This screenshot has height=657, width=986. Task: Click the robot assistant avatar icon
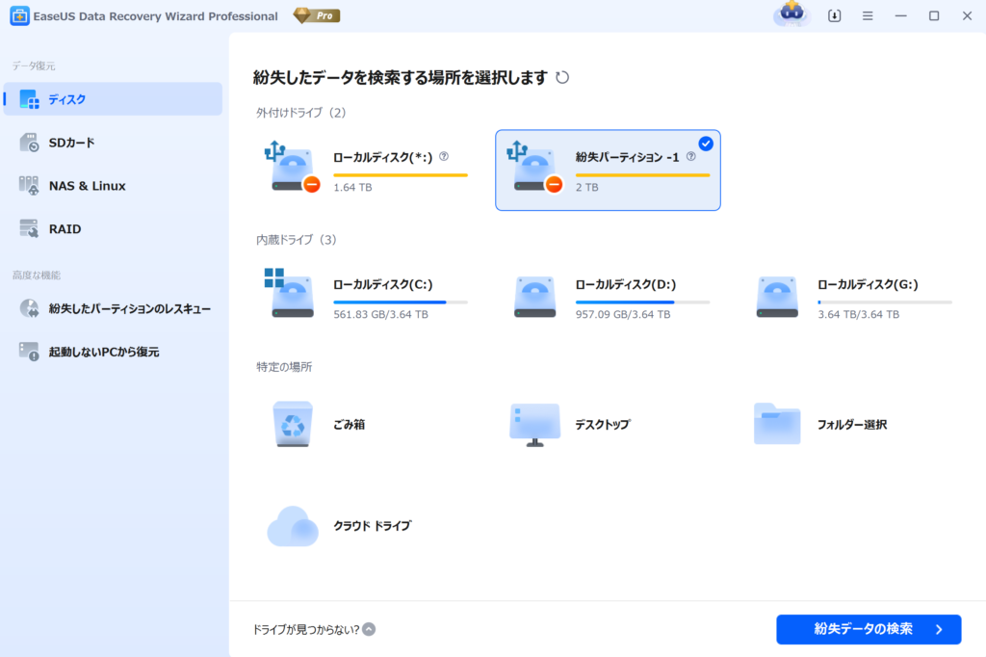tap(791, 14)
